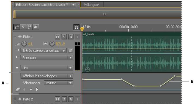This screenshot has width=194, height=104.
Task: Go to the next keyframe arrow
Action: coord(37,89)
